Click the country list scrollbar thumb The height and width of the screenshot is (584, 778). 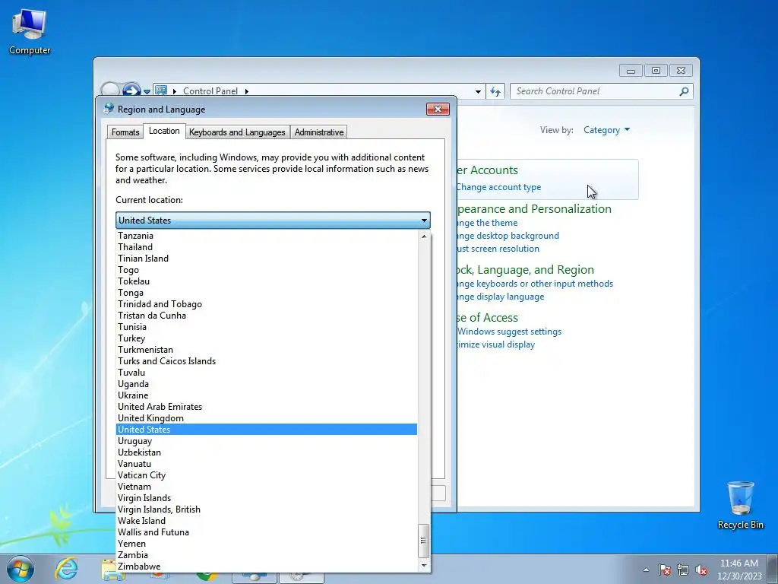423,541
